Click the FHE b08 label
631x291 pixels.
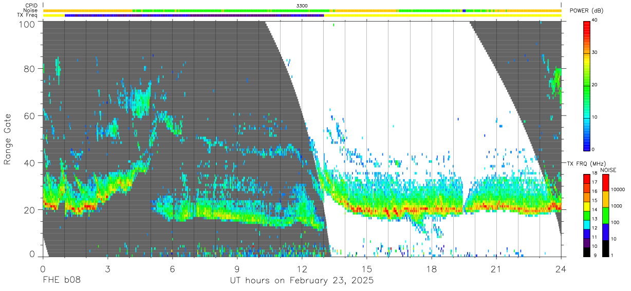click(x=62, y=281)
